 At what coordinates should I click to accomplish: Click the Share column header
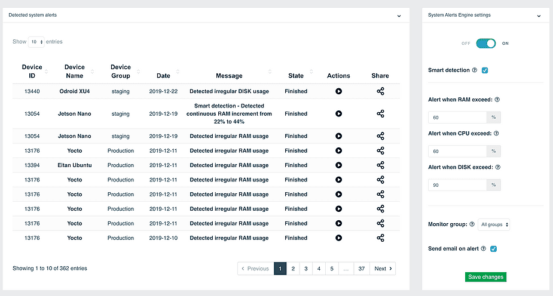tap(380, 76)
